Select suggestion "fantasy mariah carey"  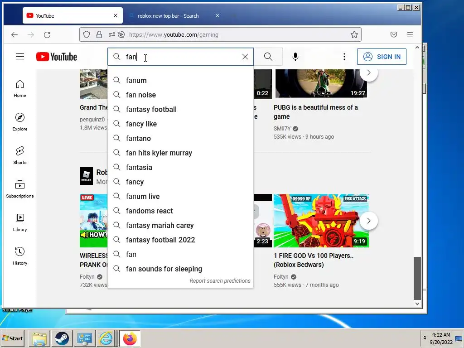point(180,226)
